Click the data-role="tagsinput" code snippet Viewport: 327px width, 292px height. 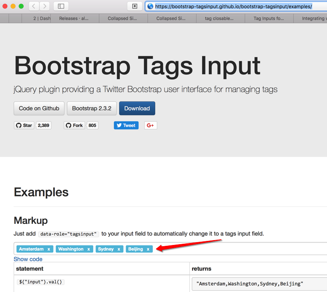[68, 234]
